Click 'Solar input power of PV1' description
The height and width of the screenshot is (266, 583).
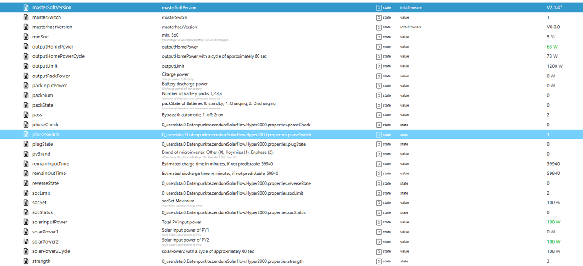click(185, 230)
